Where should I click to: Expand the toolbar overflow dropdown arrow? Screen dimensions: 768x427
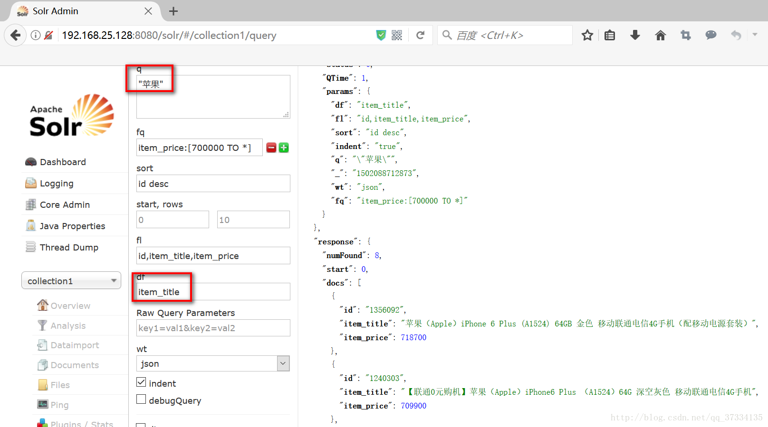(755, 34)
